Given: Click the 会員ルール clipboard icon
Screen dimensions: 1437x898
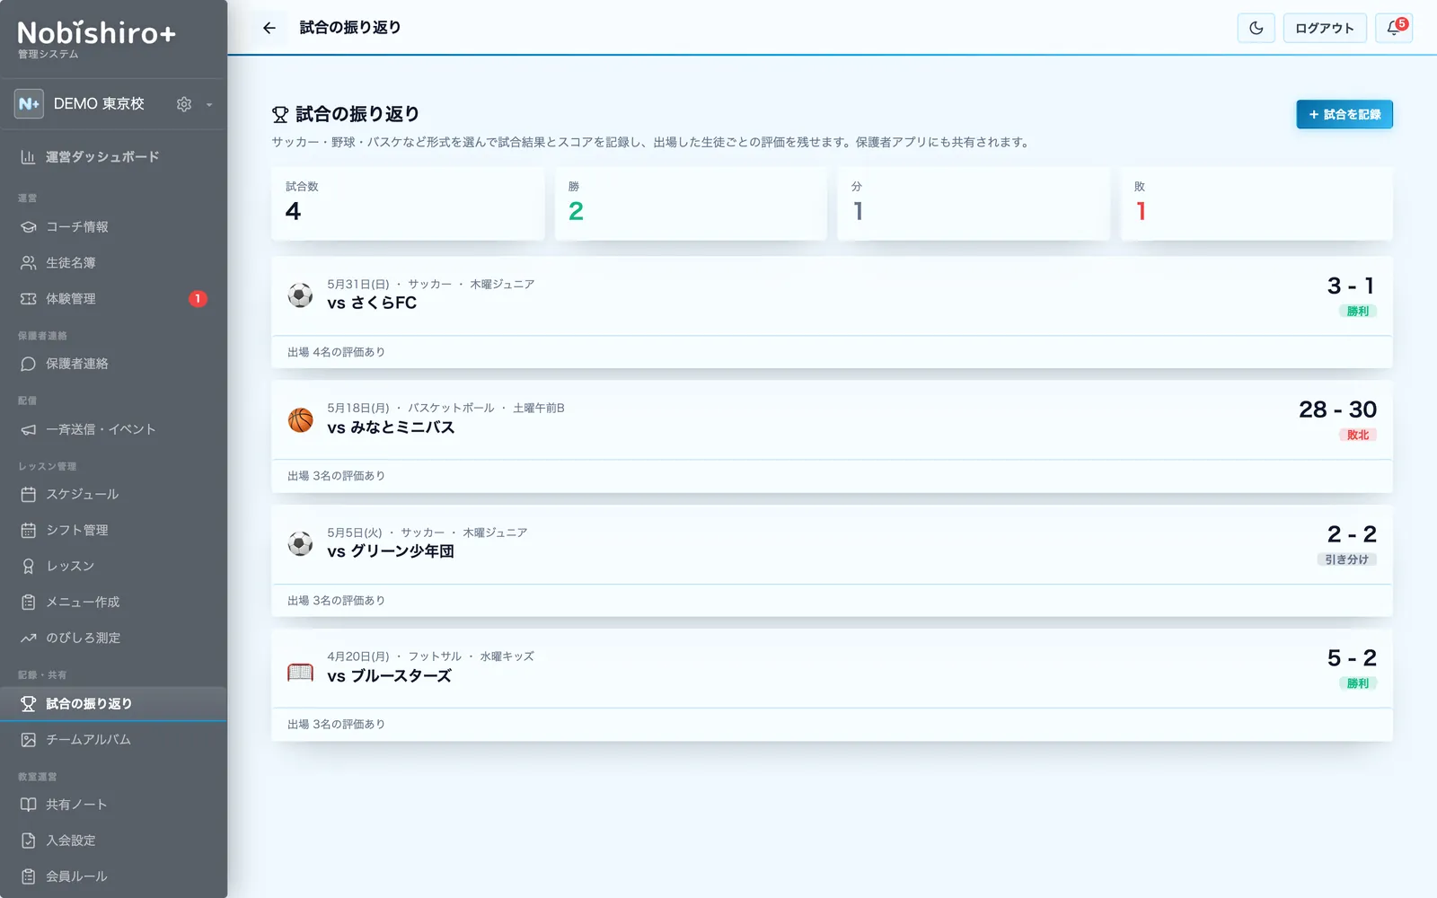Looking at the screenshot, I should point(29,876).
